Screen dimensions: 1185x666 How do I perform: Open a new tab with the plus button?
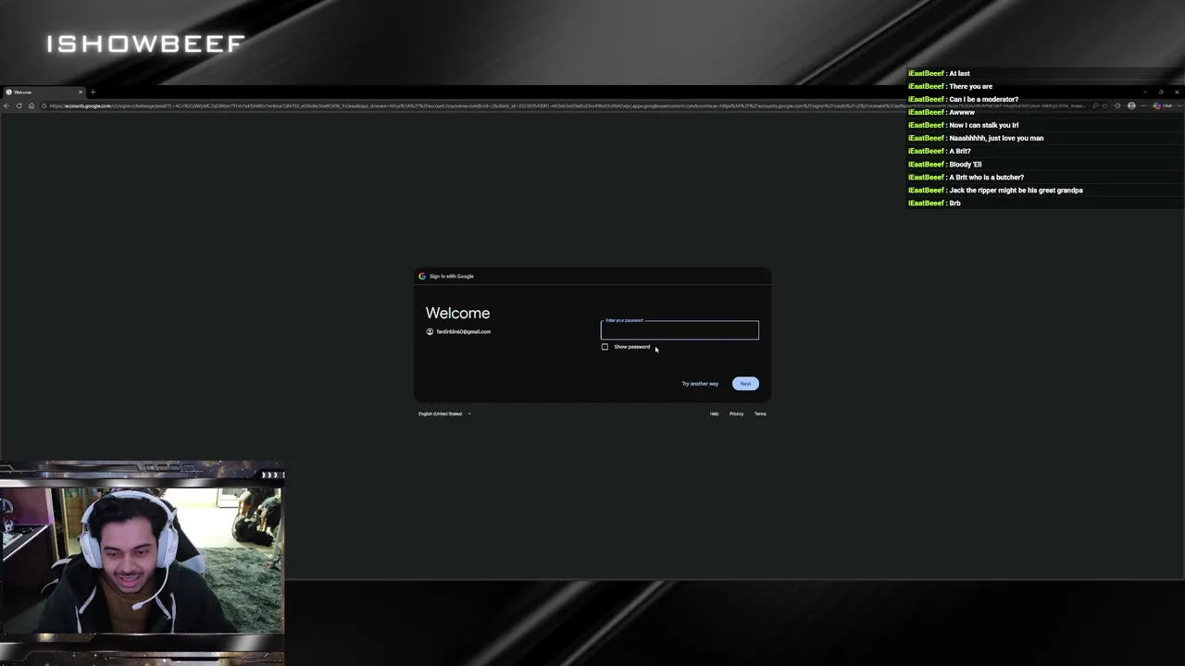pos(93,92)
